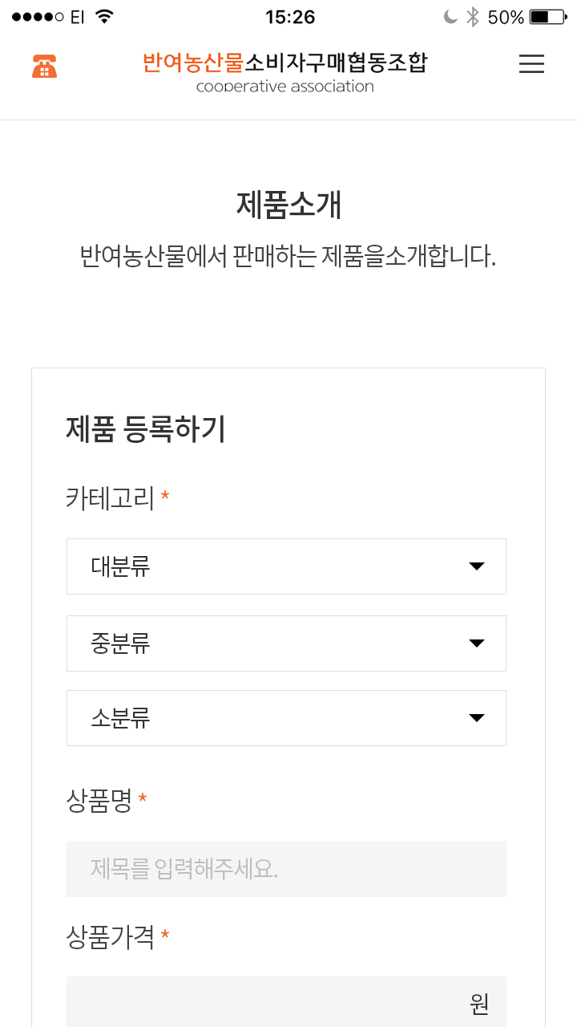Click the 대분류 dropdown arrow
The width and height of the screenshot is (577, 1027).
(x=477, y=566)
